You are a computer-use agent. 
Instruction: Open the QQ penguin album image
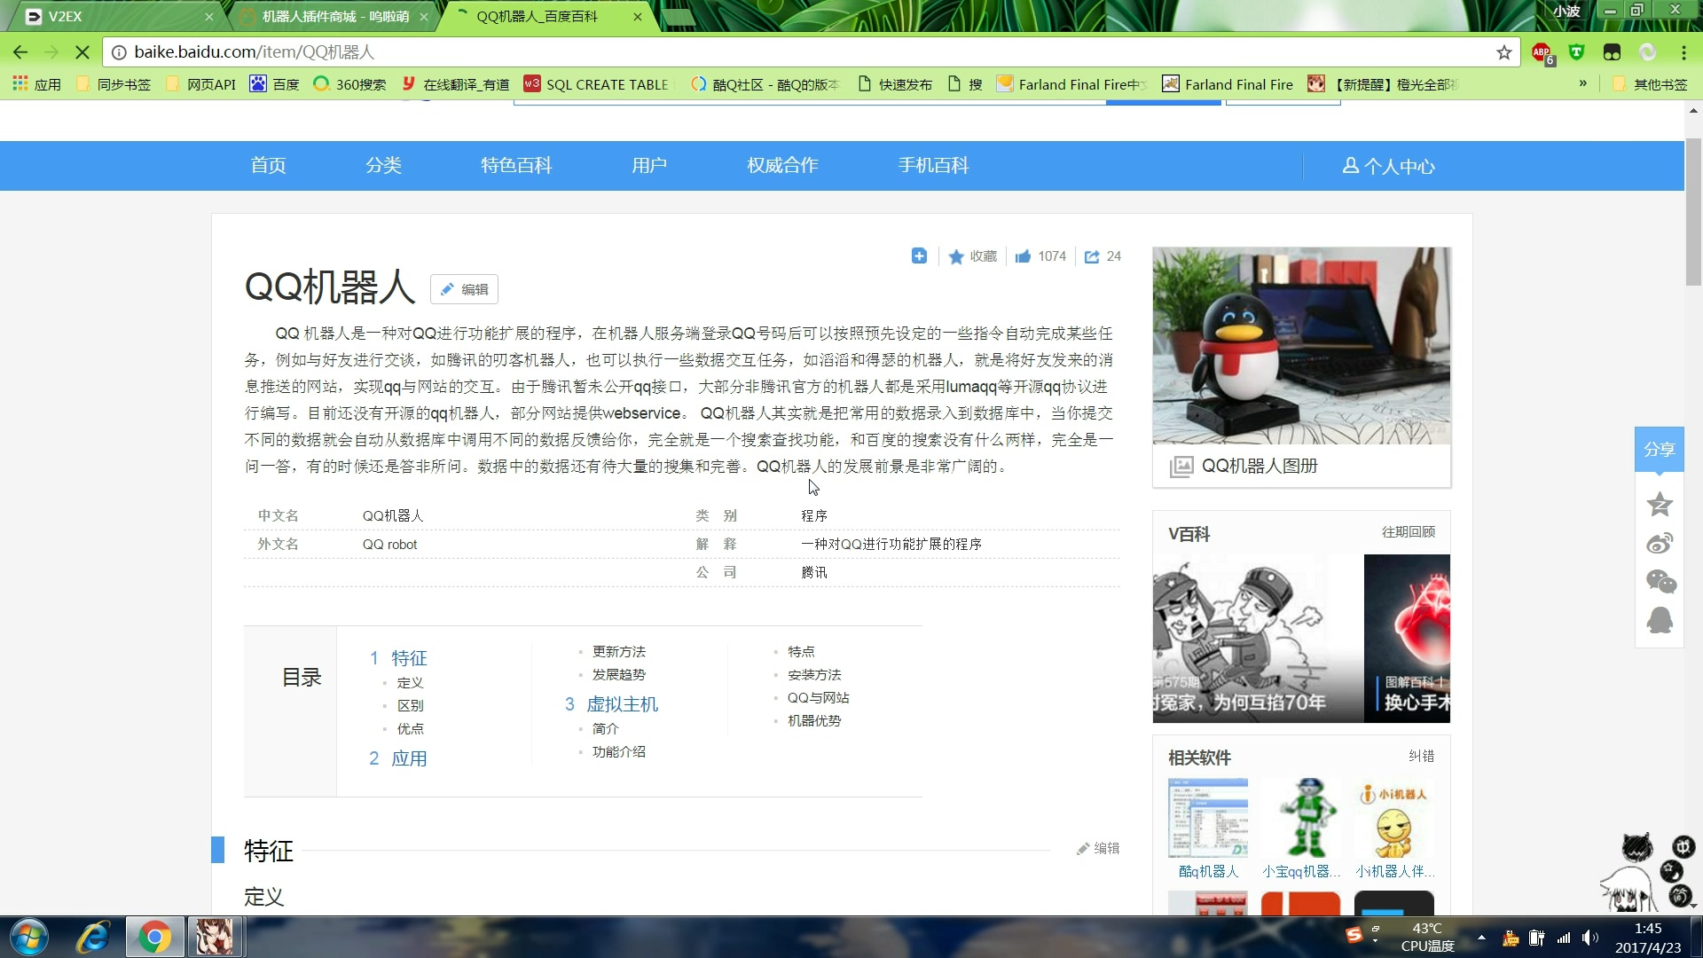coord(1301,346)
